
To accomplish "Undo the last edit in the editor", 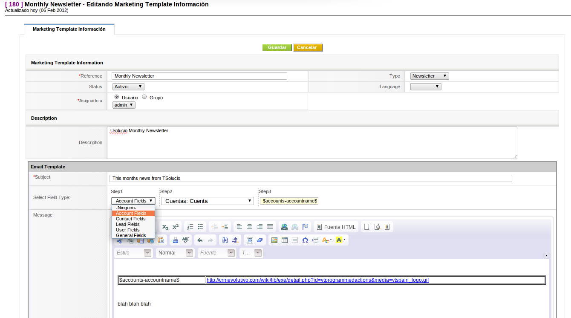I will pos(200,240).
